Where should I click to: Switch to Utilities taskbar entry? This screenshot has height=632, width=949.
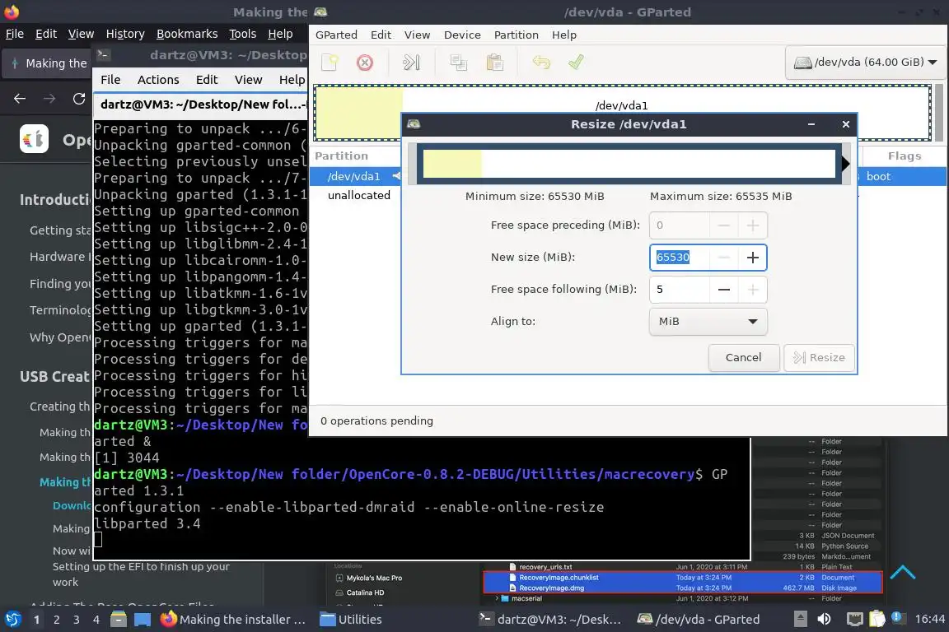click(351, 620)
